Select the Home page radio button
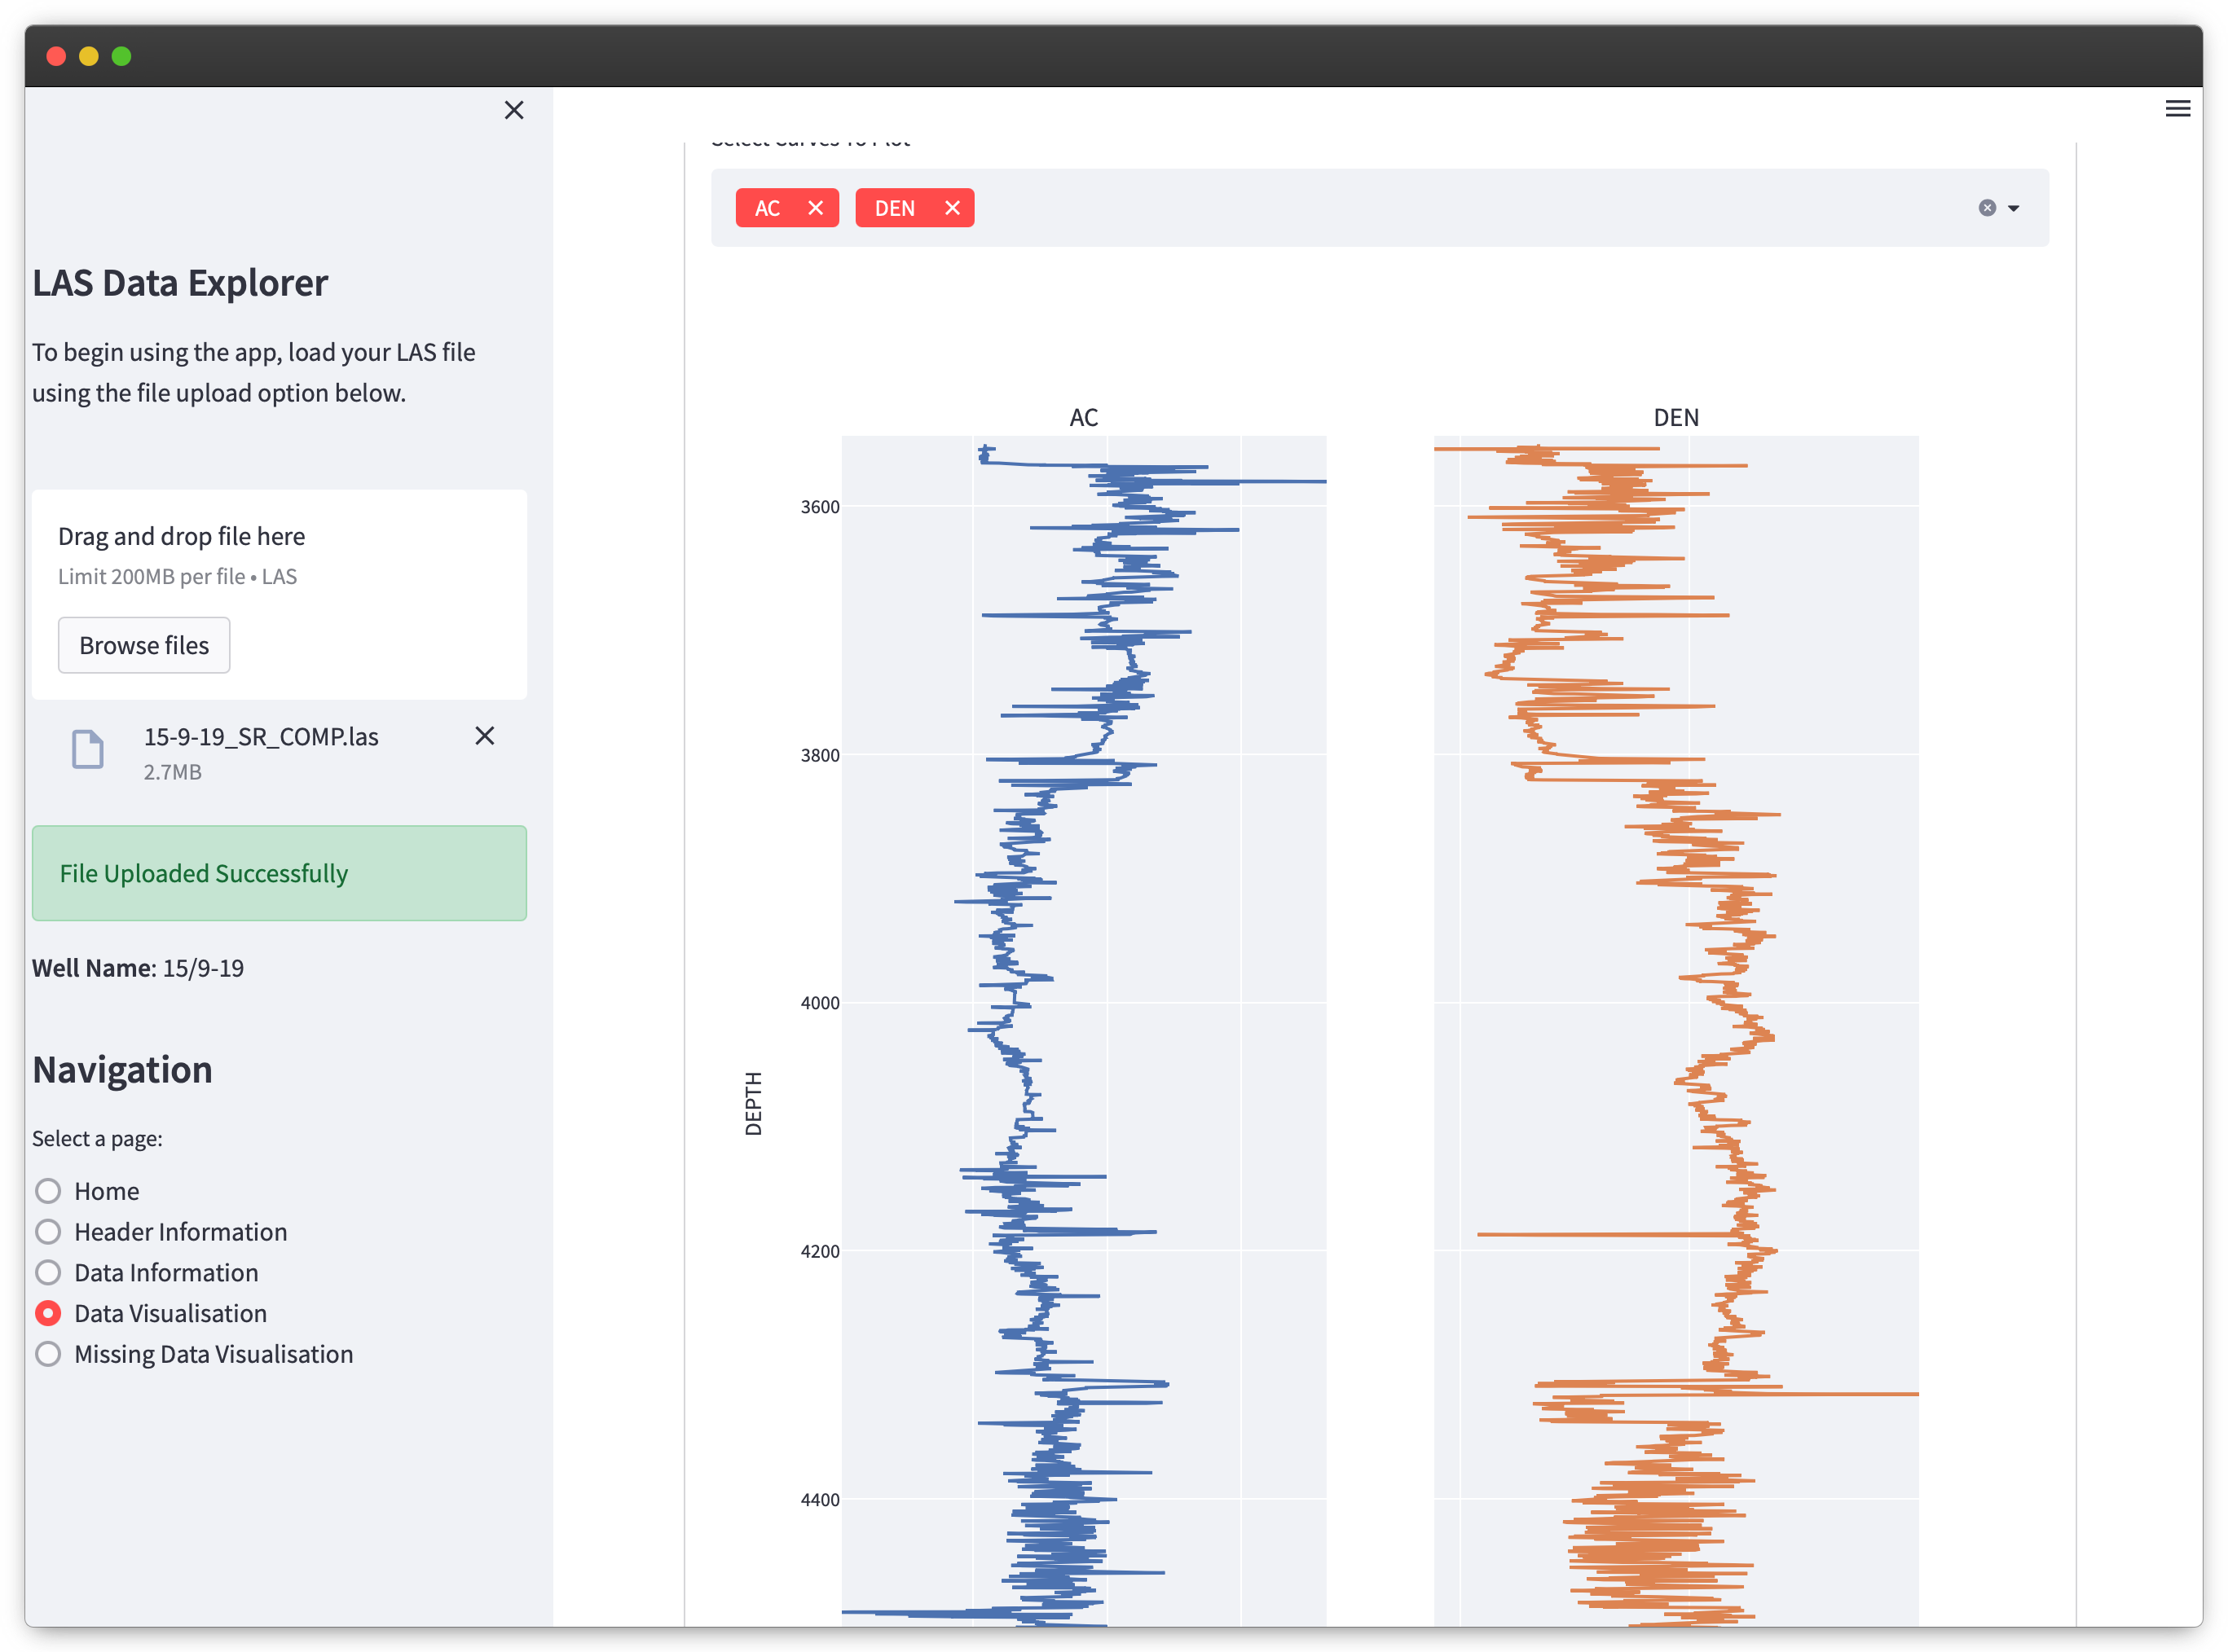This screenshot has height=1652, width=2228. click(x=48, y=1191)
